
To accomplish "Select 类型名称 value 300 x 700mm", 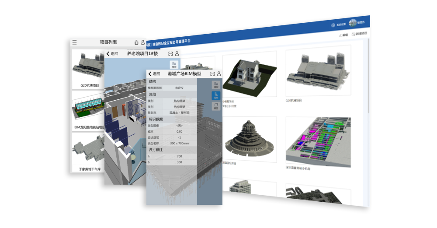I will tap(179, 144).
